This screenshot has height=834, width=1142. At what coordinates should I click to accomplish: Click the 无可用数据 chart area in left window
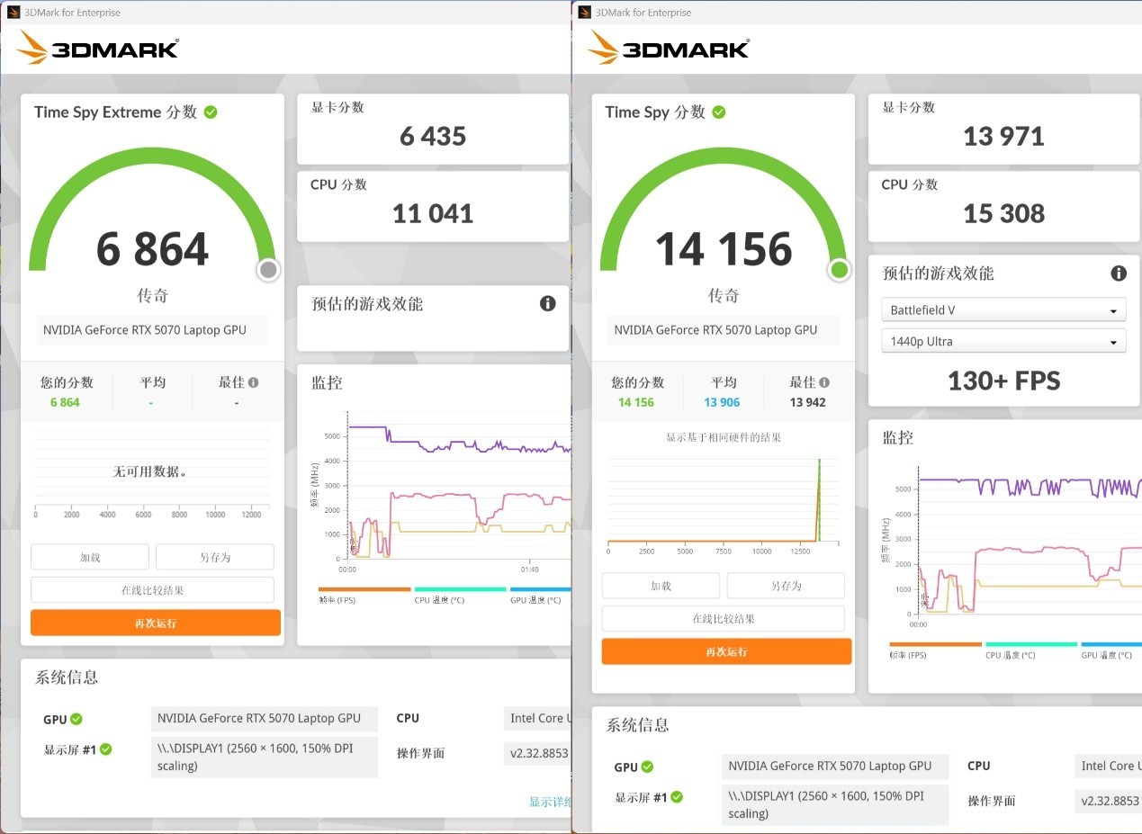coord(151,472)
